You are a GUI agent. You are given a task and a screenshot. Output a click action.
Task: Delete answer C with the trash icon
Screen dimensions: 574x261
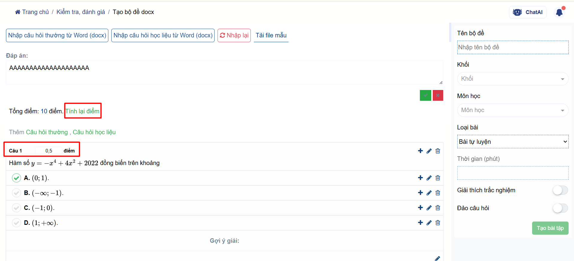(438, 208)
